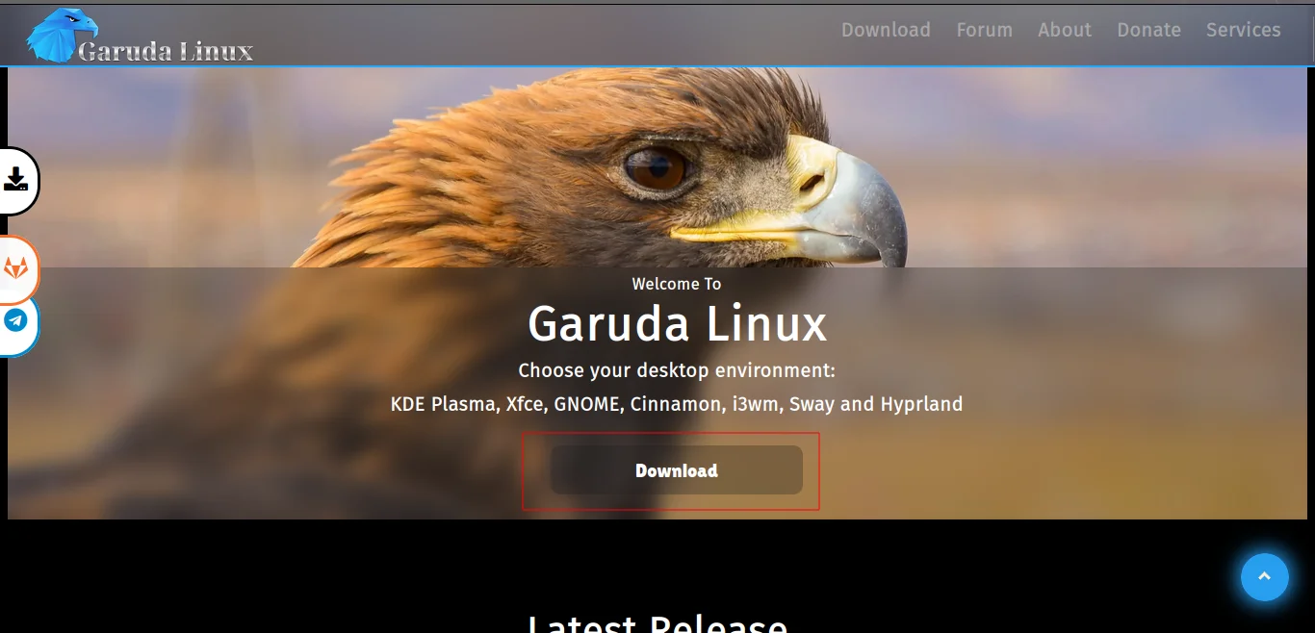1315x633 pixels.
Task: Click the "Welcome To" text
Action: pos(677,284)
